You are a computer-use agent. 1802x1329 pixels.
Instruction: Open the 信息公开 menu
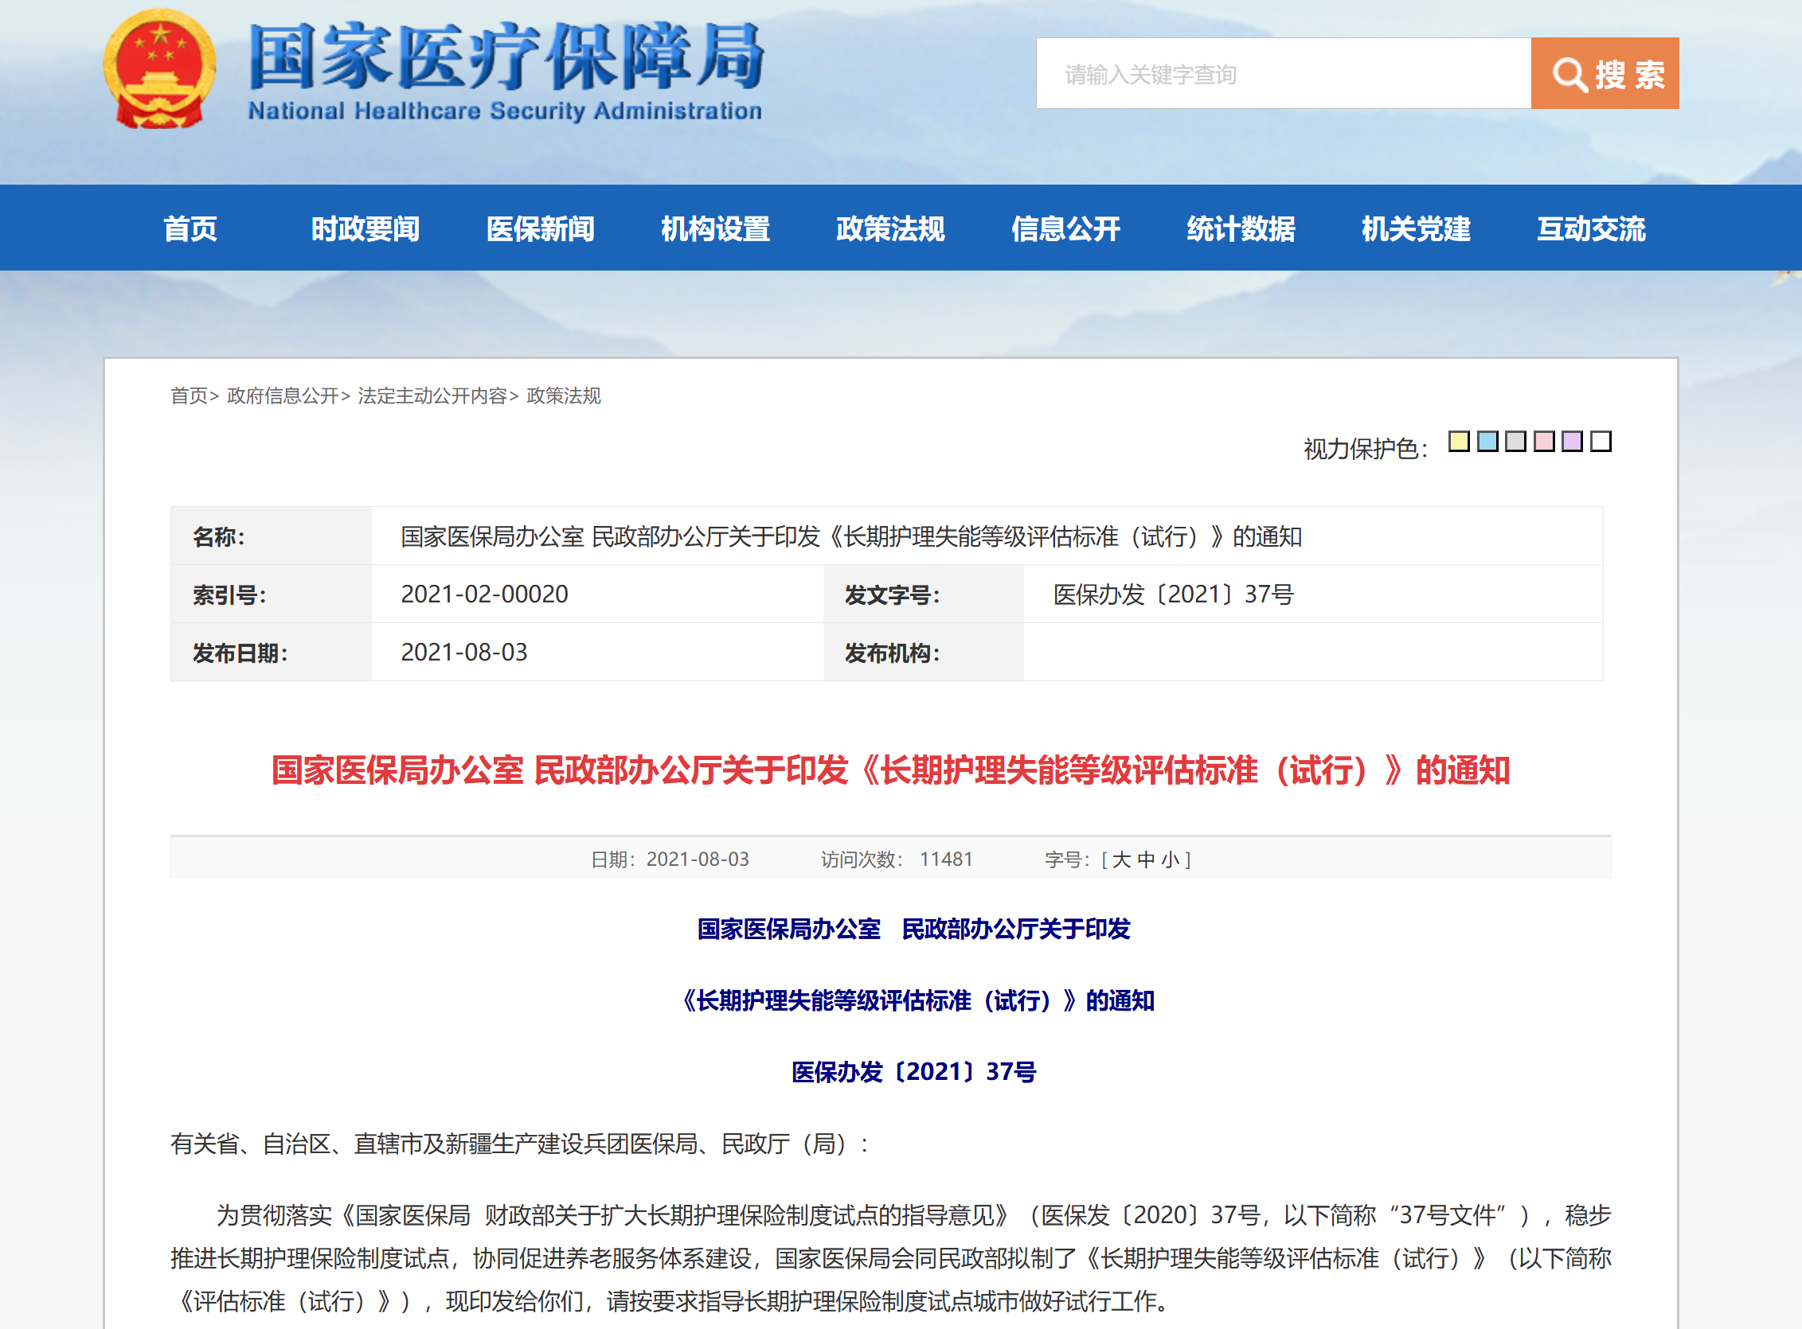[1065, 228]
